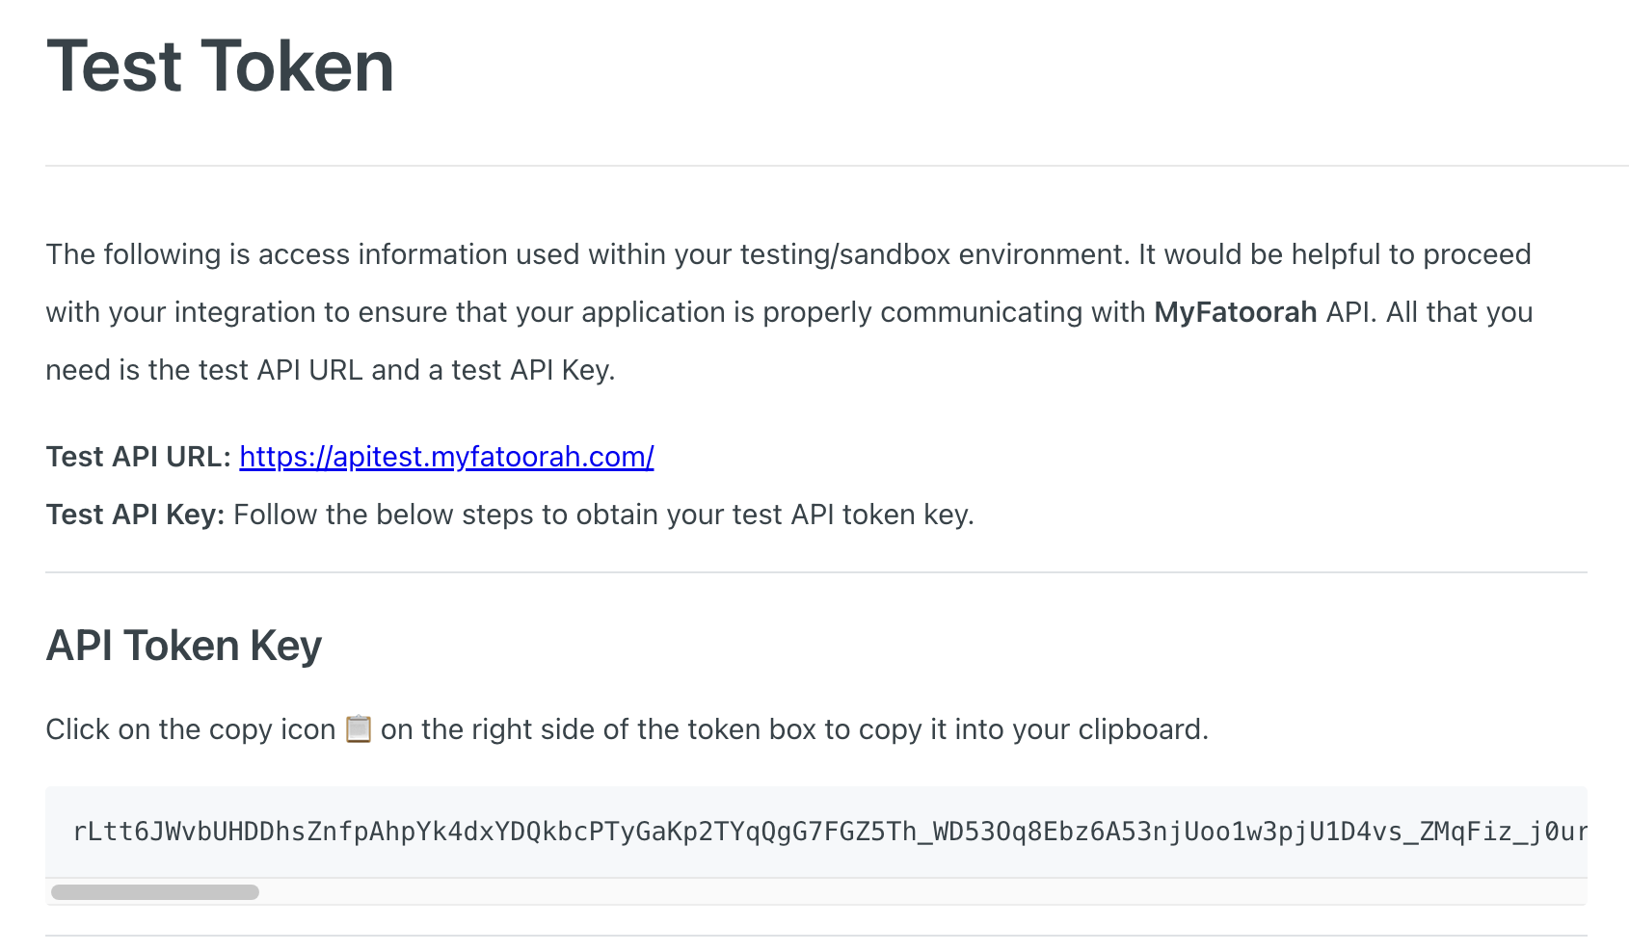Click scrollbar track right of the thumb
The image size is (1629, 952).
868,892
